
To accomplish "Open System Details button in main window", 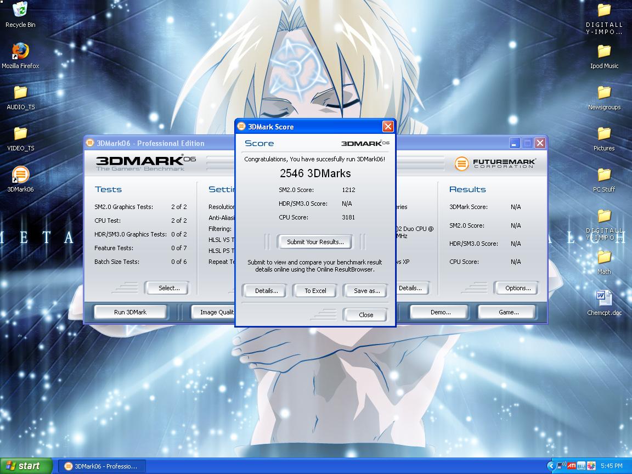I will tap(411, 288).
